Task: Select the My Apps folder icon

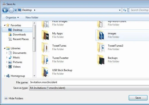Action: (46, 35)
